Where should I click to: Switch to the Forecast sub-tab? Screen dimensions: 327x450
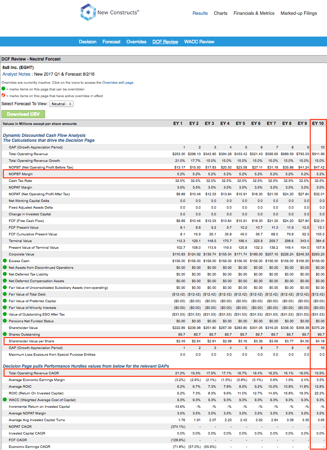(x=112, y=42)
